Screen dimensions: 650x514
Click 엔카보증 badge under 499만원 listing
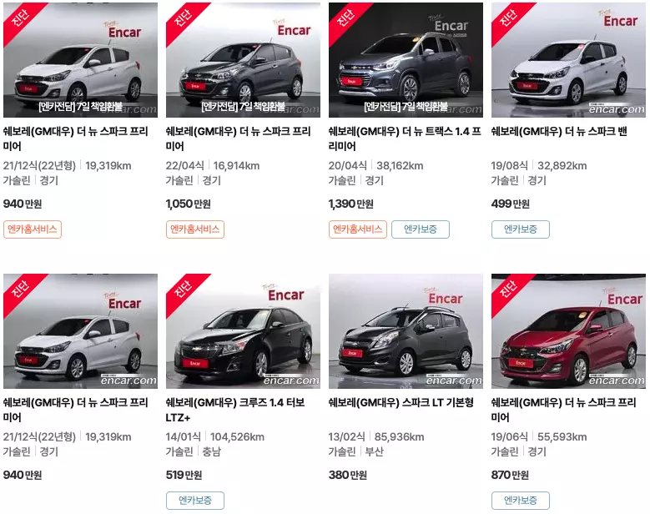(x=520, y=229)
